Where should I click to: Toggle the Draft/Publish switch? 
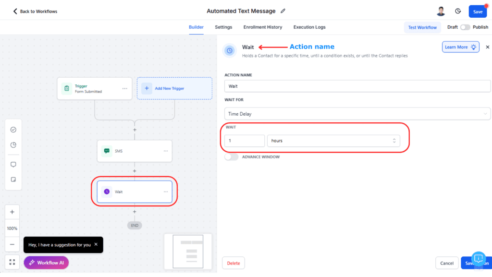click(465, 27)
